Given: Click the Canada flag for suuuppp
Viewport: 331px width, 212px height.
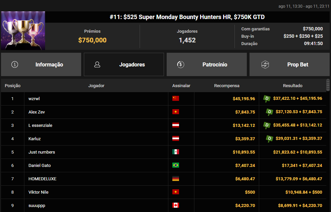Looking at the screenshot, I should tap(176, 205).
